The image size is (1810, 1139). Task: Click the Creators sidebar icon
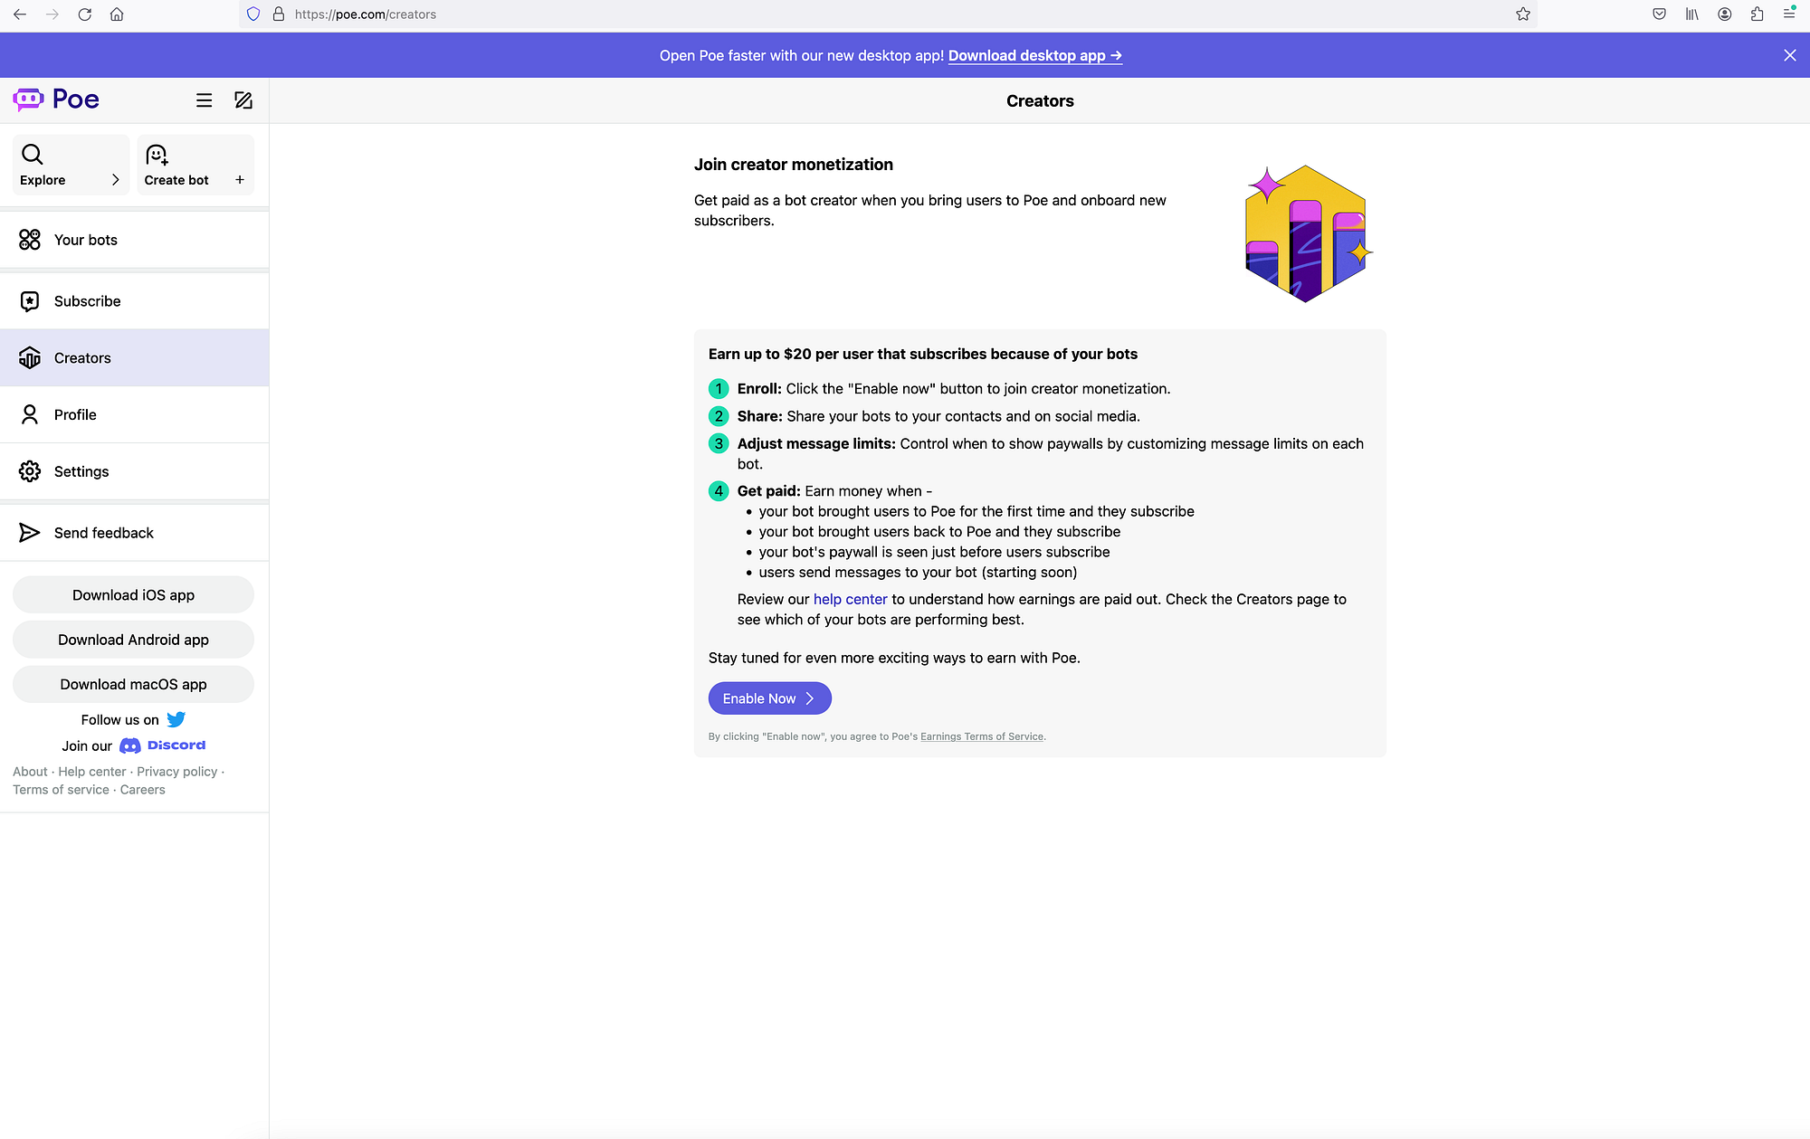[30, 358]
